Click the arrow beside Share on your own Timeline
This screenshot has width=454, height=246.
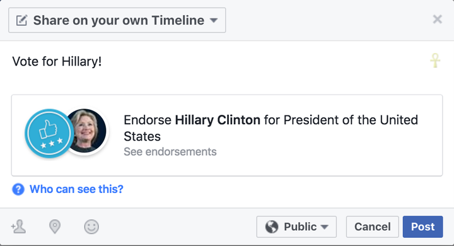(x=214, y=21)
